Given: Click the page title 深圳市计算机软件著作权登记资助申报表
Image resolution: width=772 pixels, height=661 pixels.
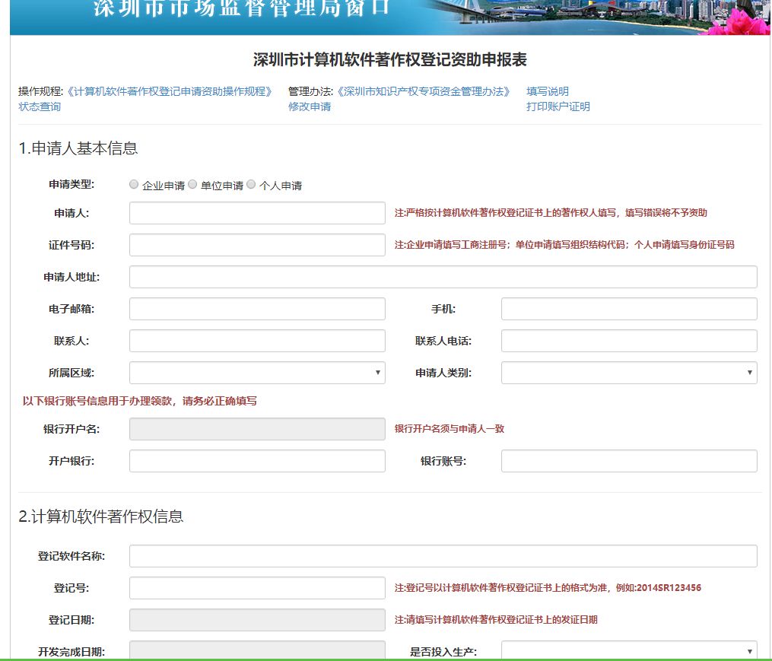Looking at the screenshot, I should (x=390, y=59).
